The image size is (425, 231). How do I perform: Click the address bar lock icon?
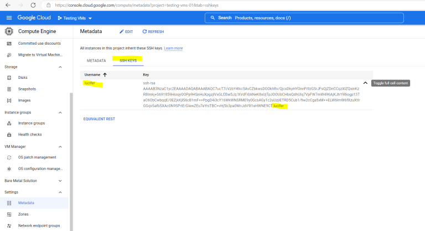[x=49, y=5]
